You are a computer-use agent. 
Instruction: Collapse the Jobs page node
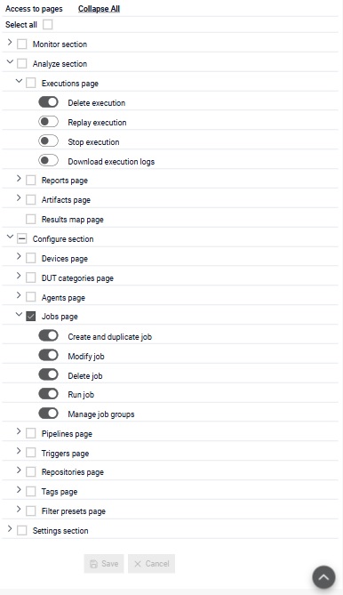click(x=19, y=314)
